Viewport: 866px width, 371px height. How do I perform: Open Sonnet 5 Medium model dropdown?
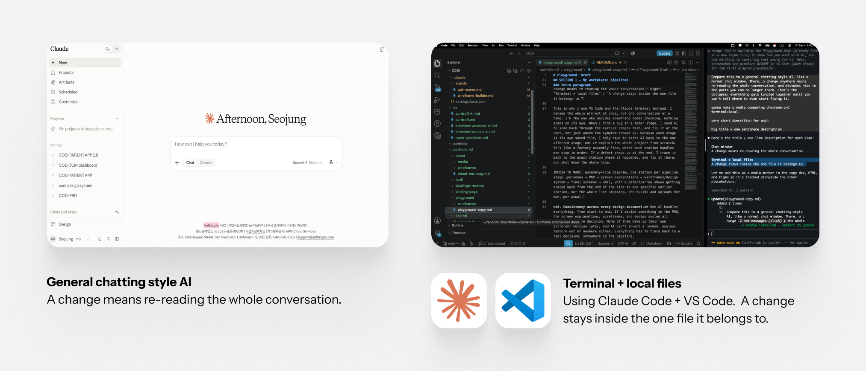(308, 162)
